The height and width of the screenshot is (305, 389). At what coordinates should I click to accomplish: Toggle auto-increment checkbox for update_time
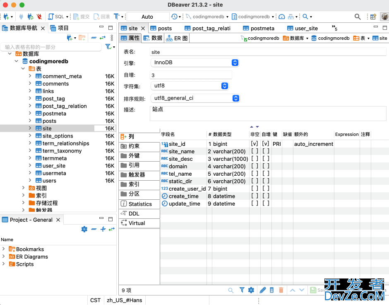click(265, 203)
